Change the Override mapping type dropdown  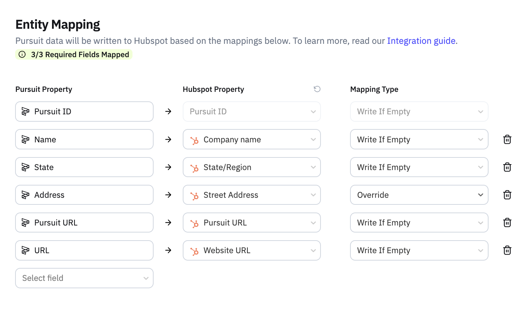(x=419, y=195)
